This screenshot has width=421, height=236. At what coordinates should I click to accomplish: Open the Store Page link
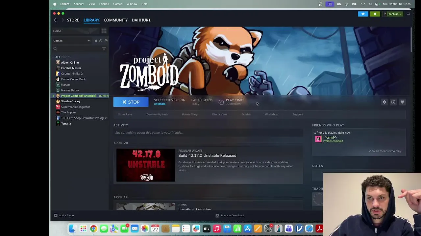(125, 114)
